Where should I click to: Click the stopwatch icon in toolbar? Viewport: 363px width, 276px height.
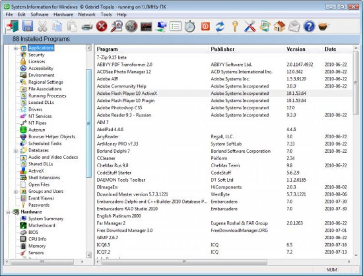190,27
